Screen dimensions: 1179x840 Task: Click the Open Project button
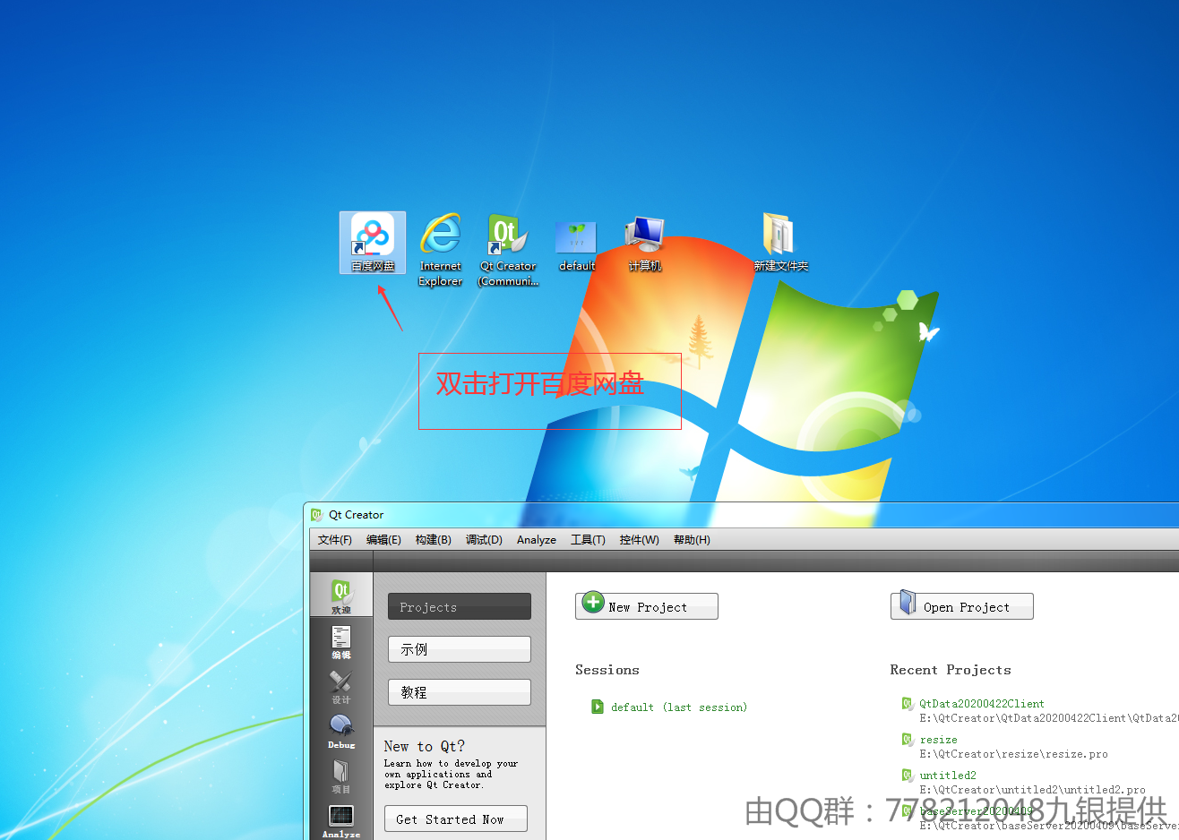click(962, 606)
